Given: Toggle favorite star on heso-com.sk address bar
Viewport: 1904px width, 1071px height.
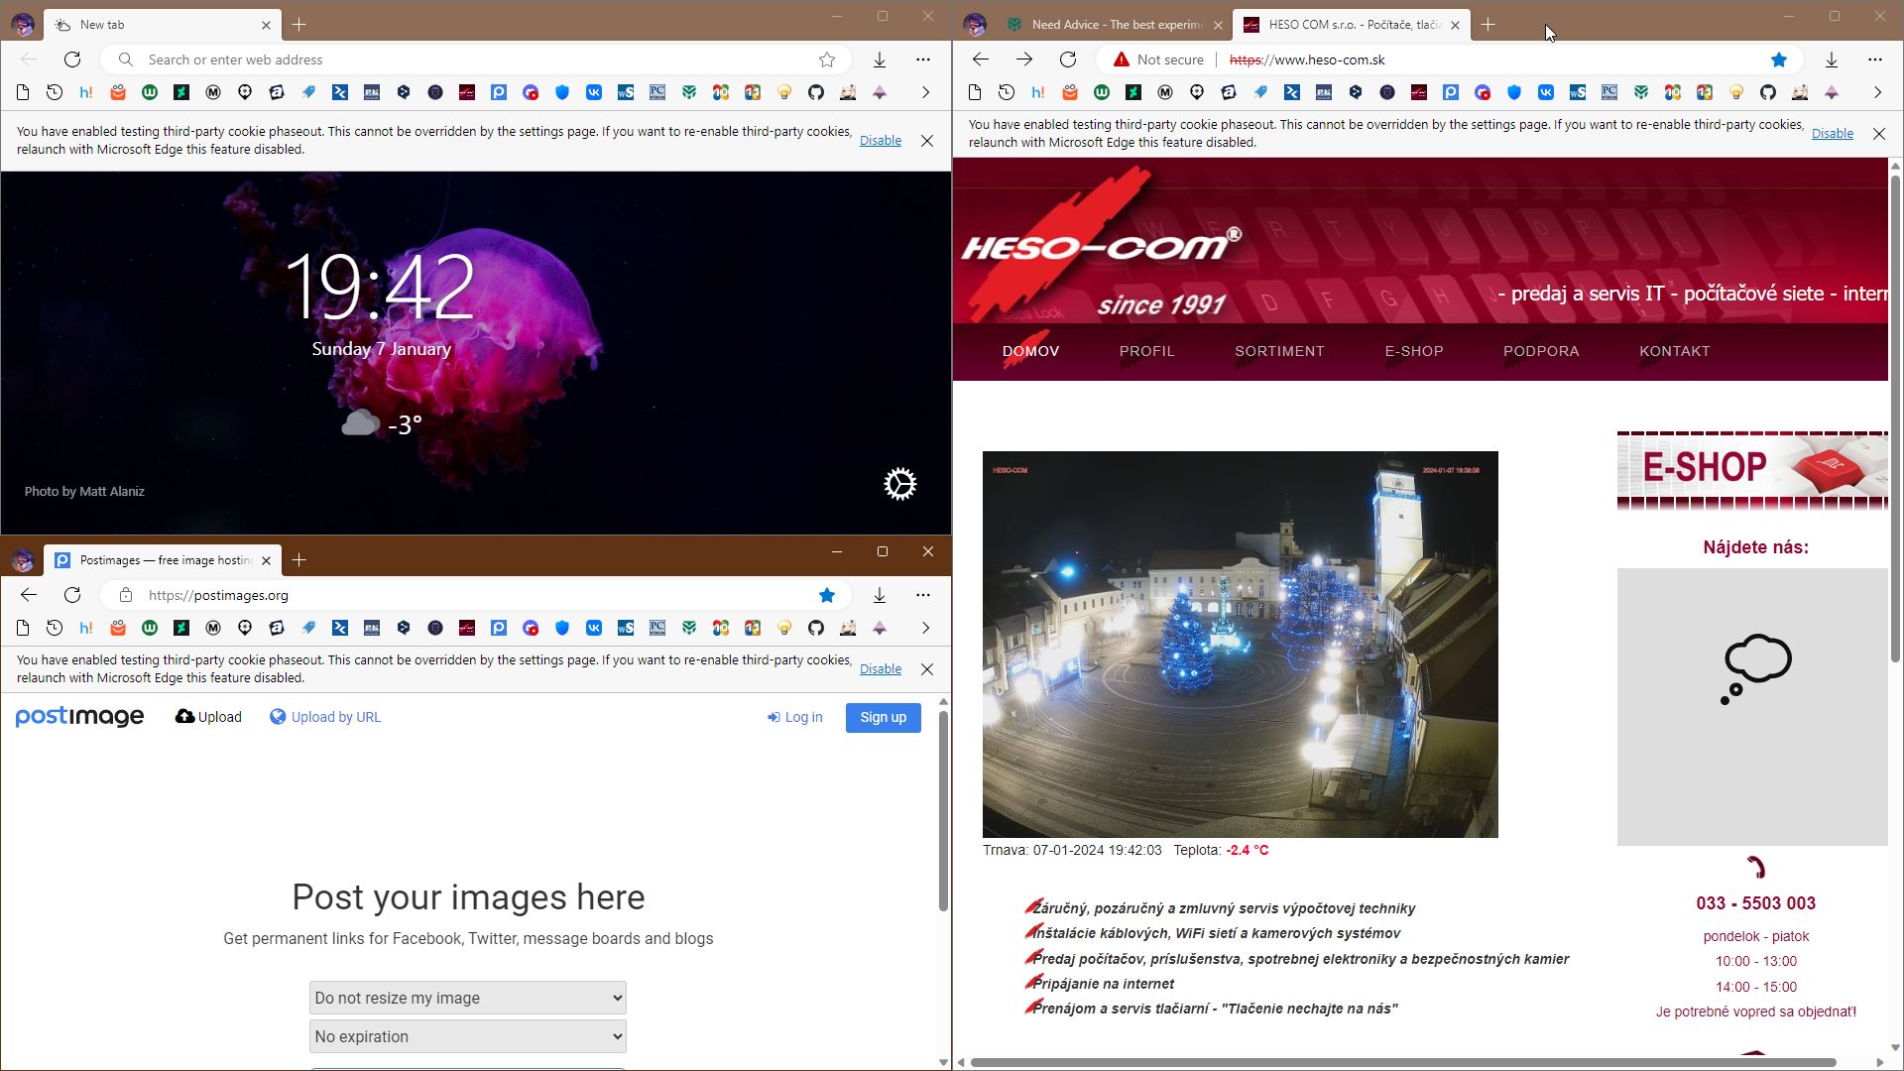Looking at the screenshot, I should [x=1778, y=59].
